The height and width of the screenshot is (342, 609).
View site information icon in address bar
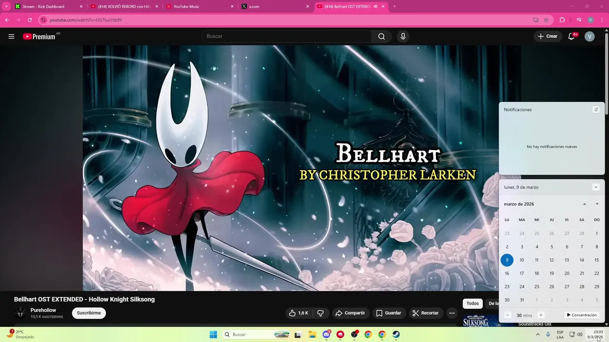coord(43,20)
